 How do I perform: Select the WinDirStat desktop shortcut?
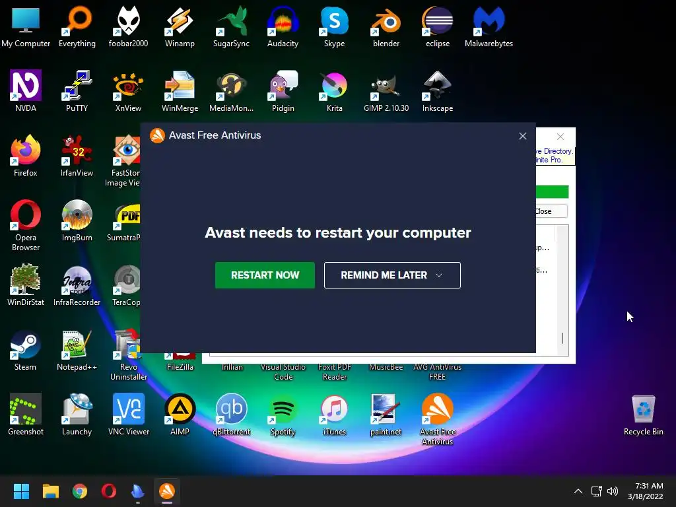tap(26, 285)
